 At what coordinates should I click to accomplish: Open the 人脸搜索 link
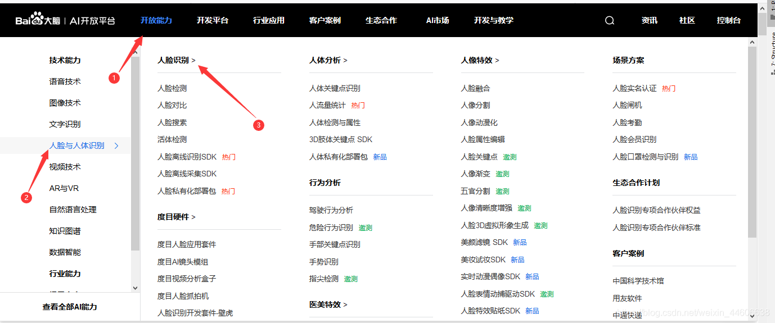172,122
